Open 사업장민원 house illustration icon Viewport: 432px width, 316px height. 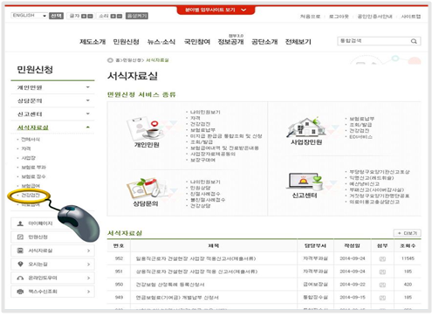(x=306, y=127)
